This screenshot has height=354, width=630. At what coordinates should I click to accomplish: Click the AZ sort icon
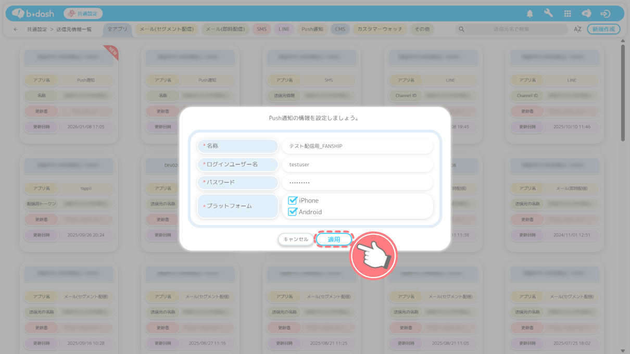pyautogui.click(x=577, y=30)
